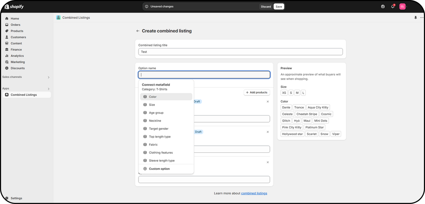This screenshot has width=425, height=204.
Task: Expand the Sales channels section
Action: (x=49, y=77)
